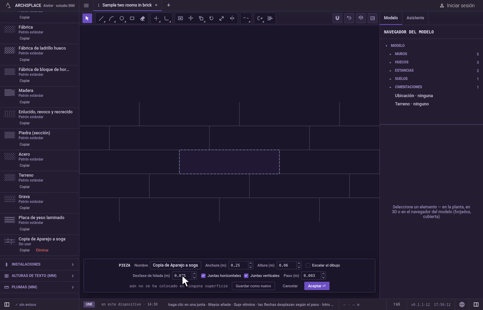Expand the ALTURAS DE TEXTO (MM) section
The image size is (483, 310).
click(40, 276)
